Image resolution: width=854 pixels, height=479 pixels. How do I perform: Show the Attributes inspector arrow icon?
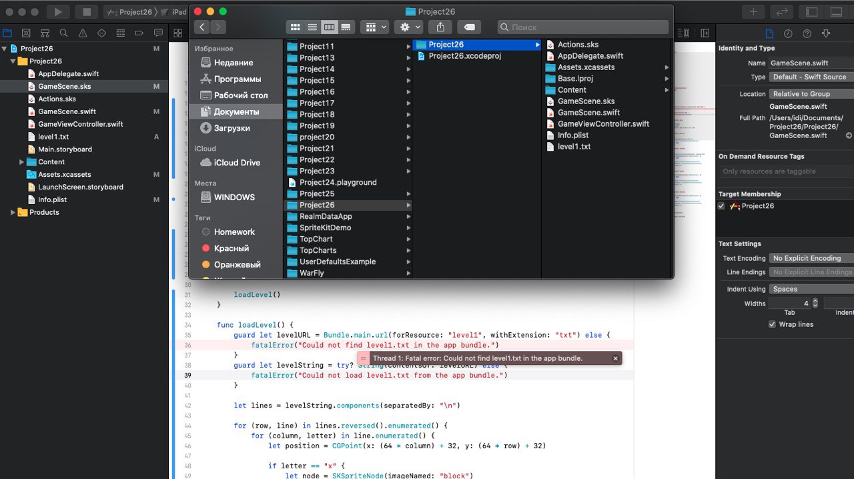tap(826, 33)
